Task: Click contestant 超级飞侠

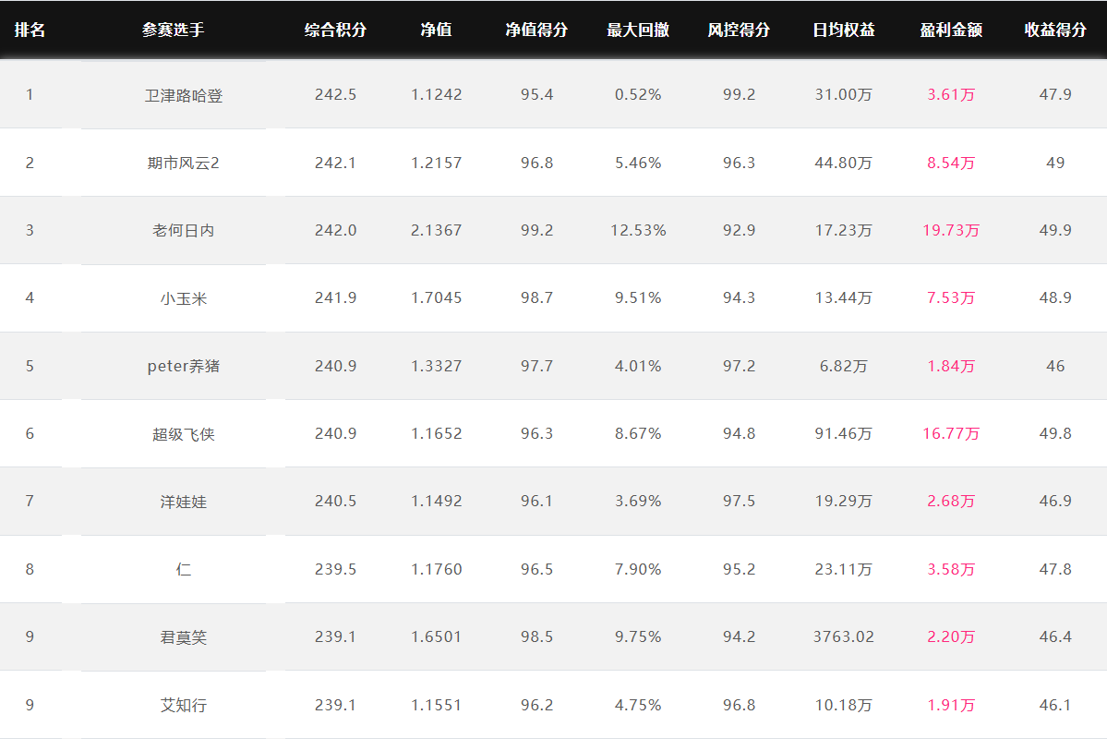Action: (x=184, y=434)
